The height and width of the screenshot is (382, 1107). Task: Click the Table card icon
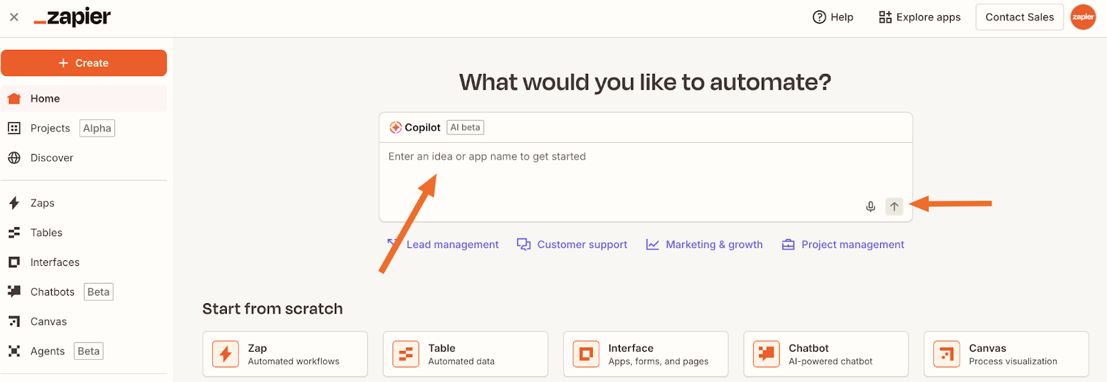pos(406,354)
